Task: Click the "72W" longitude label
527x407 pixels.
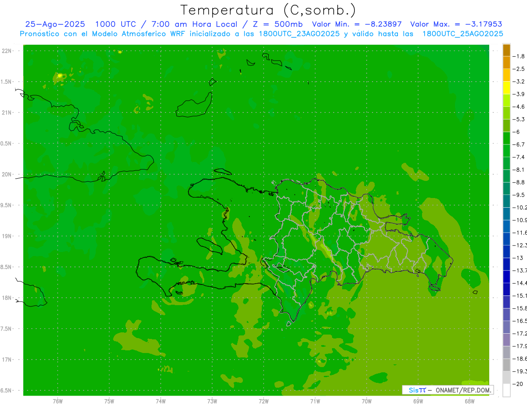Action: (263, 401)
